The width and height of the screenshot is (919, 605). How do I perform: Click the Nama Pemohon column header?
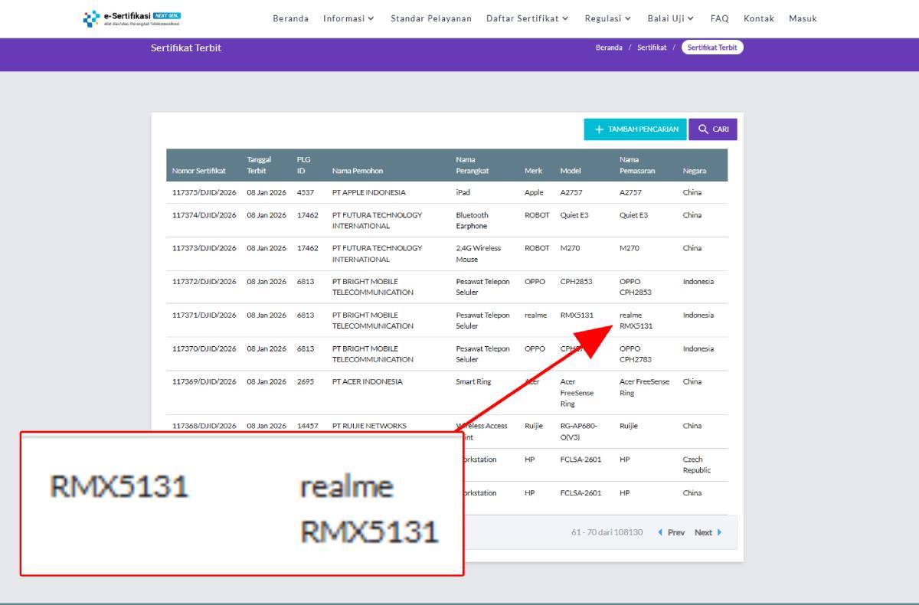coord(358,171)
